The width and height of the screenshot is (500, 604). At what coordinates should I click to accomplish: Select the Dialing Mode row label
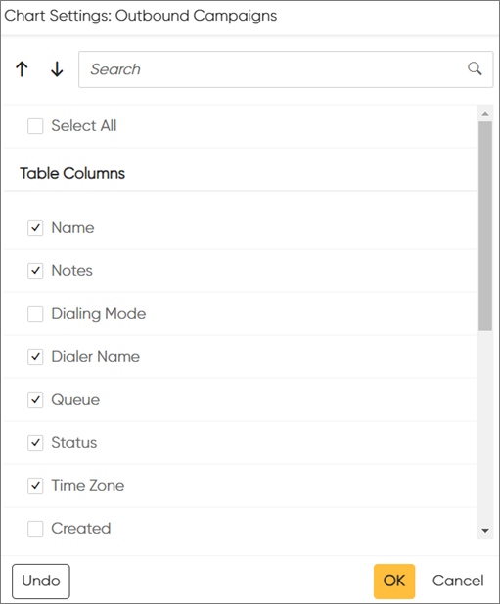pyautogui.click(x=99, y=314)
